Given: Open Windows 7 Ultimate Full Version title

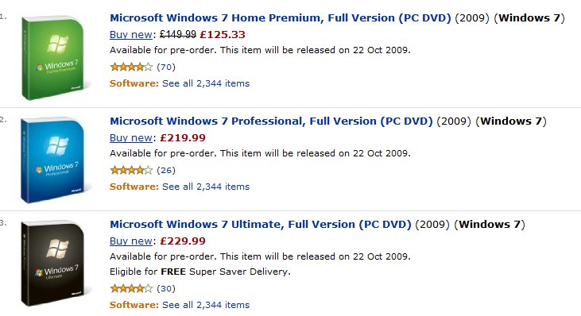Looking at the screenshot, I should 261,224.
